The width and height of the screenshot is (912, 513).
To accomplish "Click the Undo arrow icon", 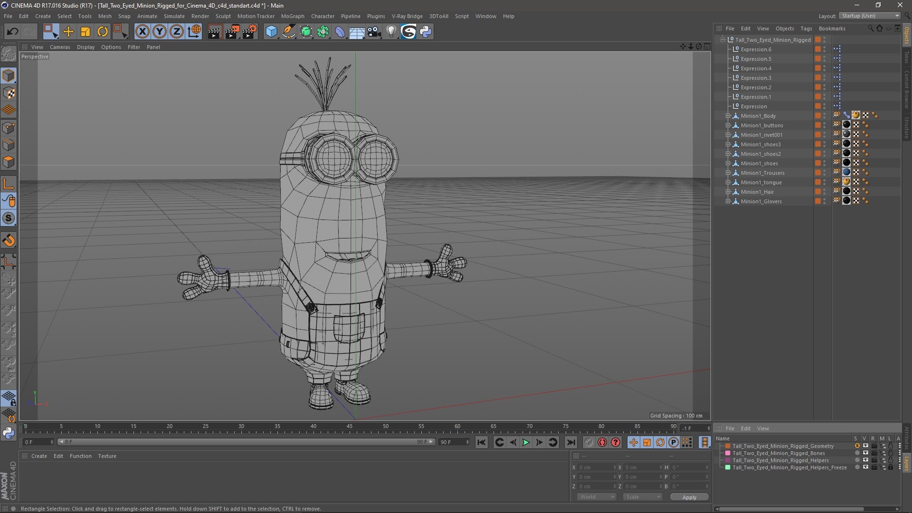I will (12, 32).
